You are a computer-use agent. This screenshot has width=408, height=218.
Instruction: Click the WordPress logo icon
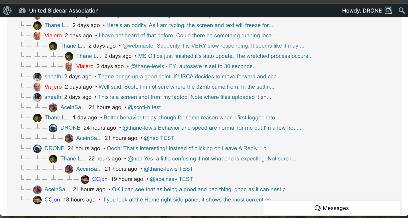point(7,11)
